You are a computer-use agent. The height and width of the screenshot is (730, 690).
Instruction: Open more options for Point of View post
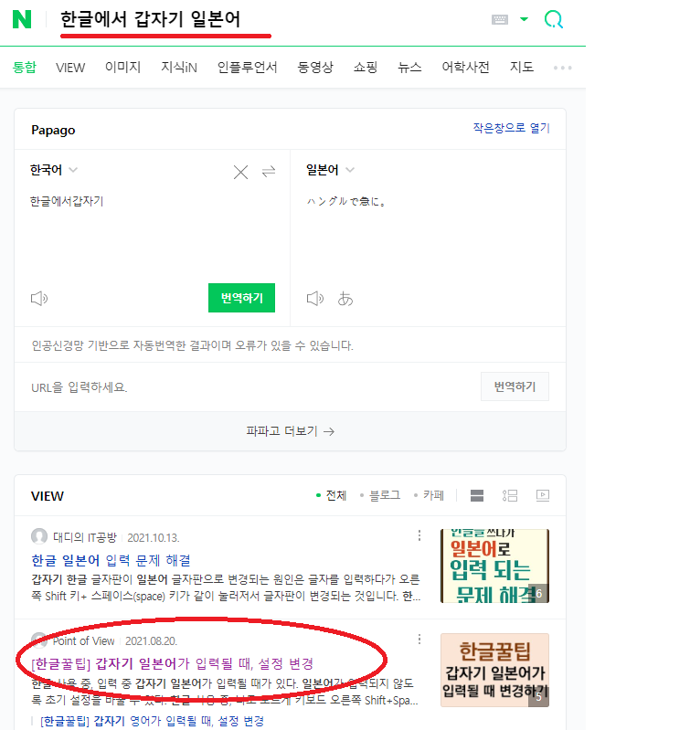[419, 640]
